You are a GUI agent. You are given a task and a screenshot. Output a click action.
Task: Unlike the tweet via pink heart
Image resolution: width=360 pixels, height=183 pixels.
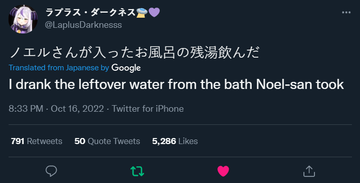[223, 171]
